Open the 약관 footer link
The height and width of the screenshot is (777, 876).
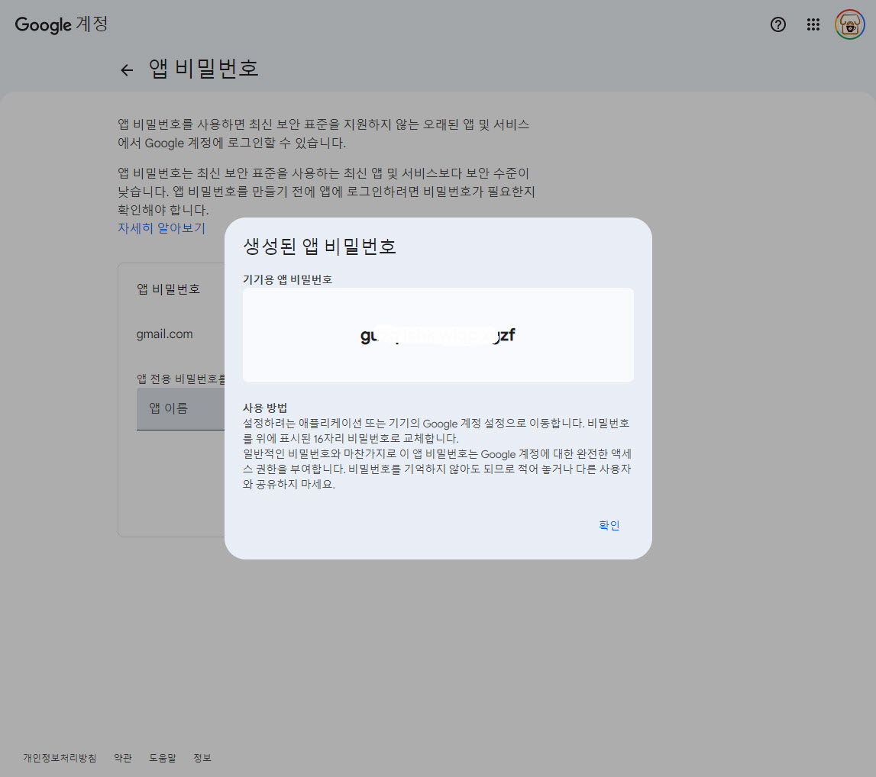click(122, 758)
